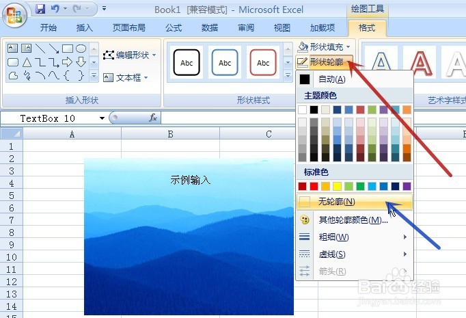Viewport: 466px width, 318px height.
Task: Save the workbook using the quick access icon
Action: pyautogui.click(x=40, y=9)
